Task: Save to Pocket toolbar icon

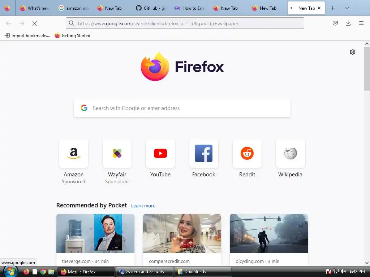Action: coord(335,23)
